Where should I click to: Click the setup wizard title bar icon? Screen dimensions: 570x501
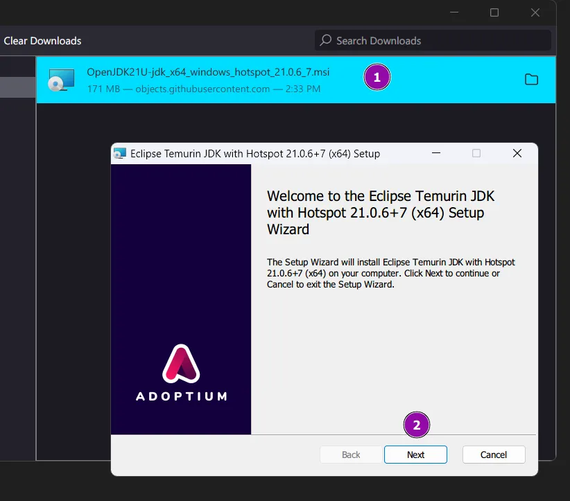[120, 154]
